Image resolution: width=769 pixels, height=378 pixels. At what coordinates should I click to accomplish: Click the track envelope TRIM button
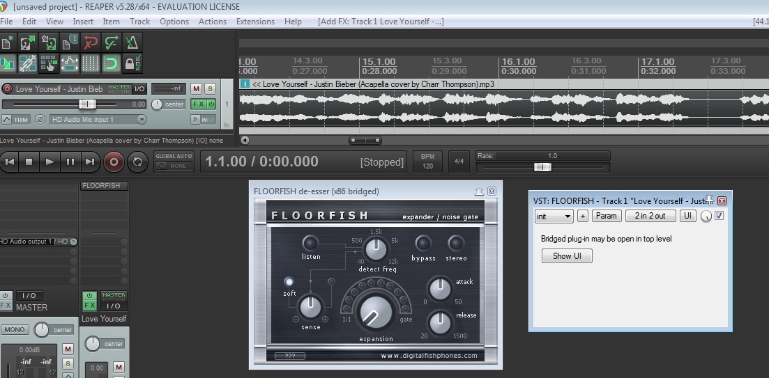[x=16, y=120]
